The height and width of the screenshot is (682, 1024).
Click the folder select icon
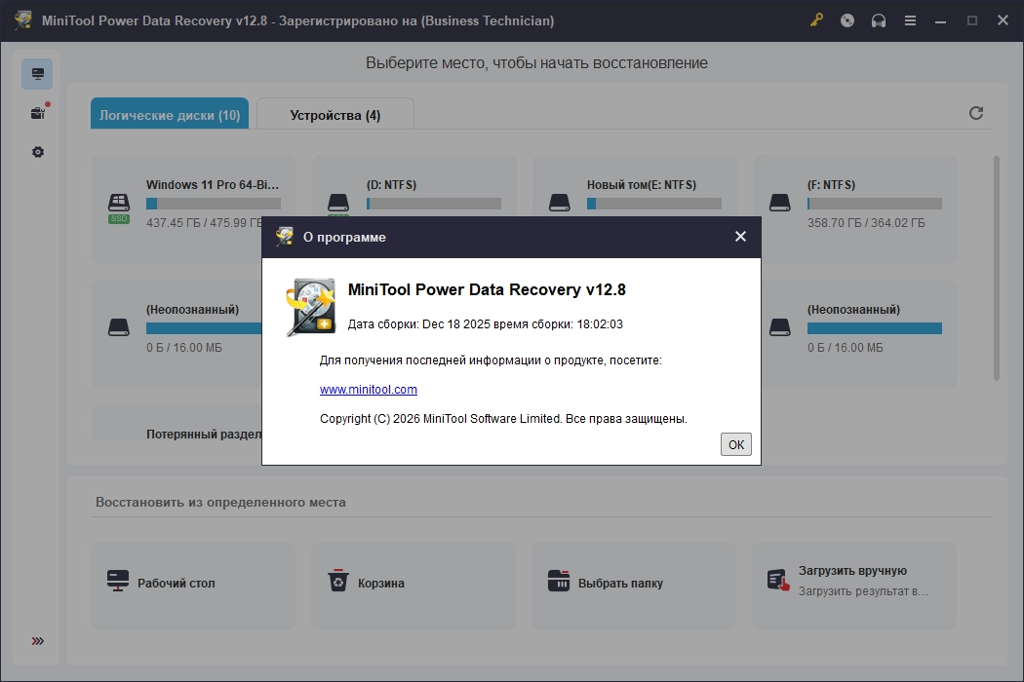559,581
